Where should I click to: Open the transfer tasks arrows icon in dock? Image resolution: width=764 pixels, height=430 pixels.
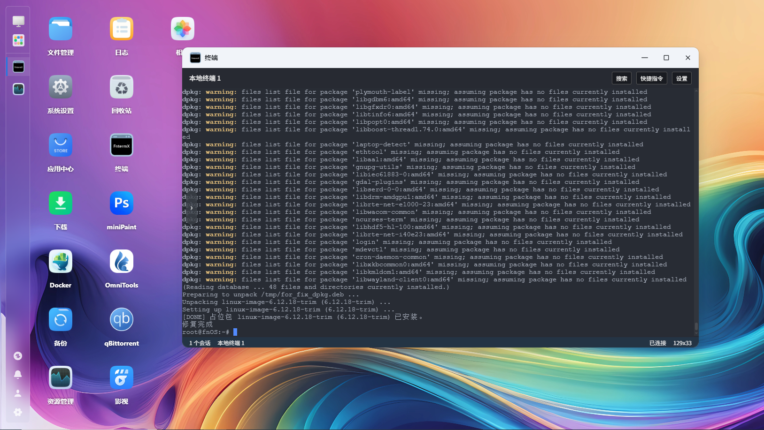18,356
